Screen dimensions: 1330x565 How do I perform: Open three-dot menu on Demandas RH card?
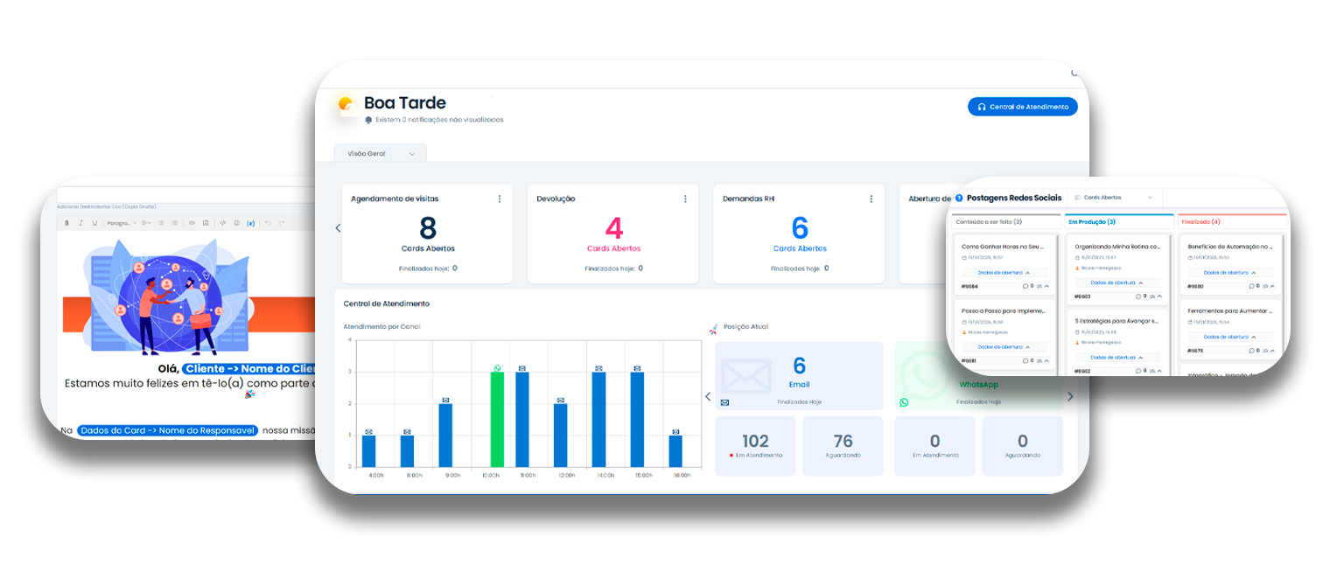[871, 199]
